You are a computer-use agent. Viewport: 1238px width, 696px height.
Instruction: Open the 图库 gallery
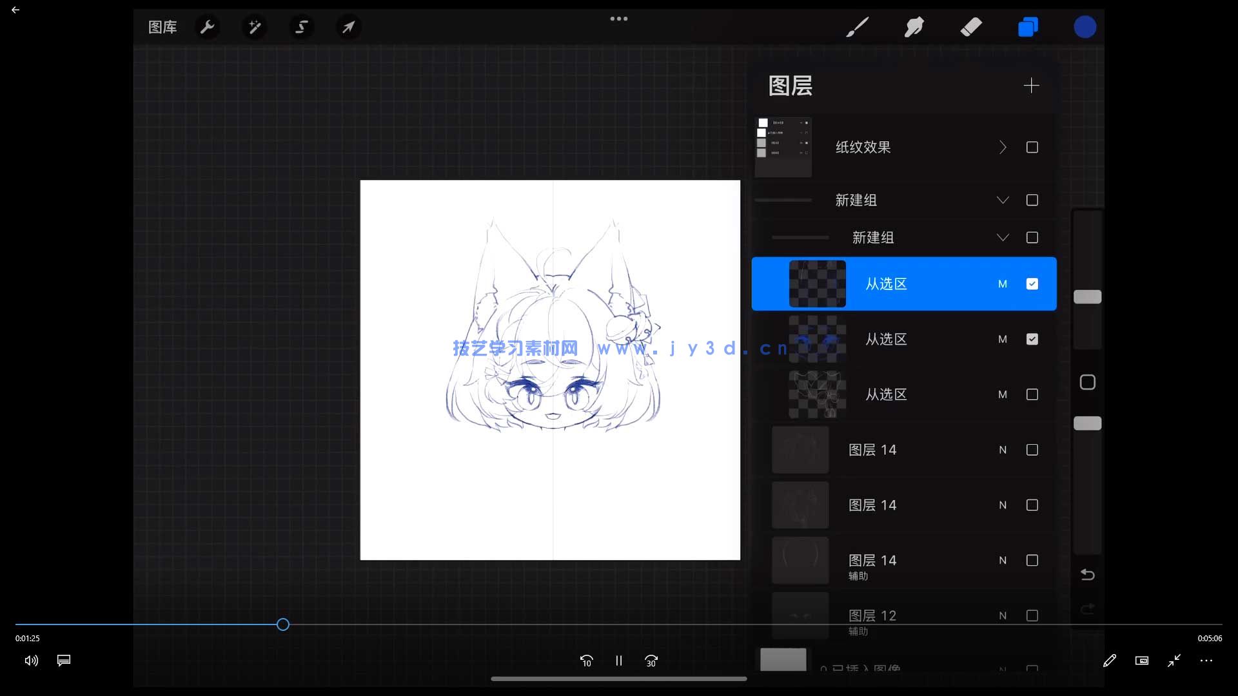tap(162, 27)
